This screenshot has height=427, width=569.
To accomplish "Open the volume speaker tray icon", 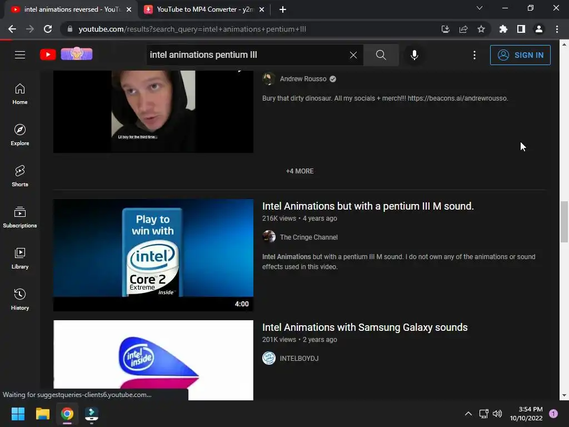I will (x=497, y=414).
